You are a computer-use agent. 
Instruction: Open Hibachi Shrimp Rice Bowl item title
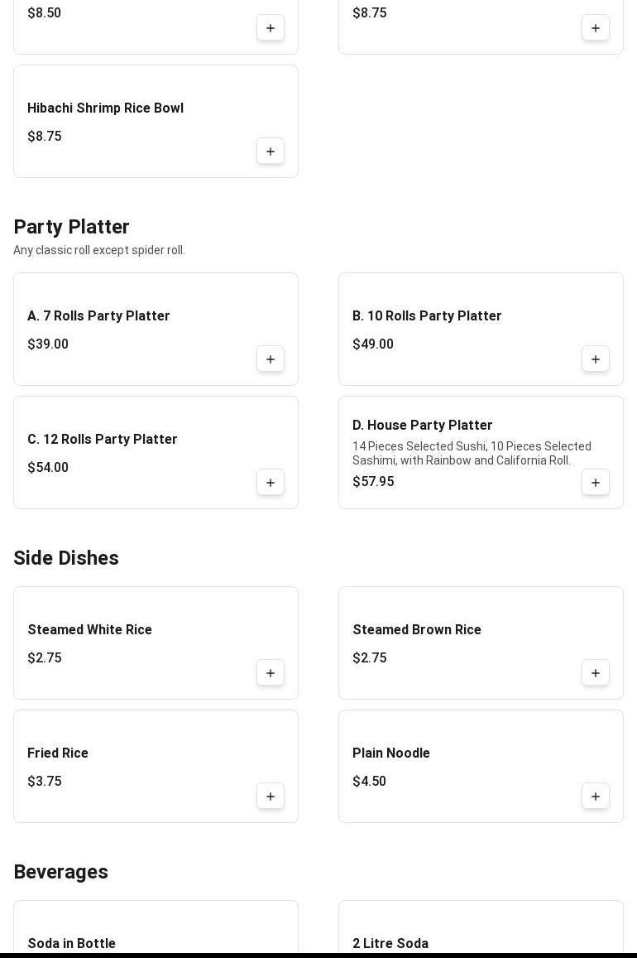[x=105, y=108]
